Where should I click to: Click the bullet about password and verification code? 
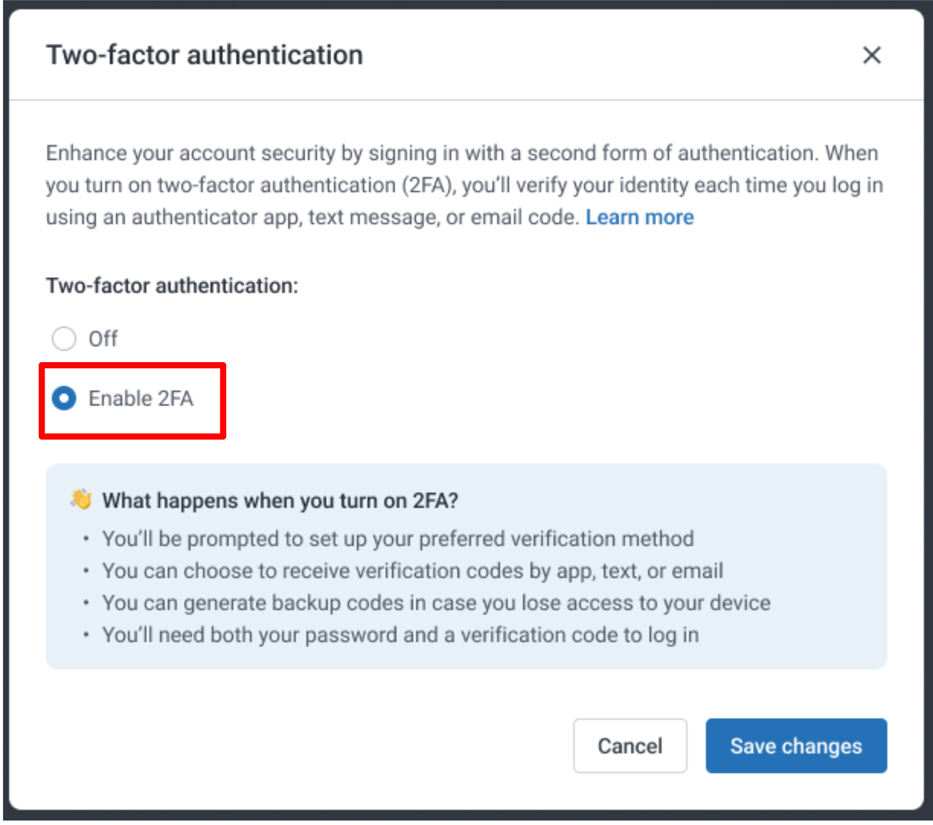pos(401,635)
